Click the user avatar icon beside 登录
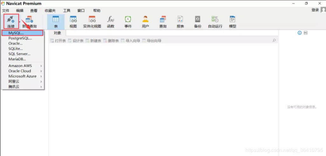Viewport: 326px width, 156px height. click(323, 10)
